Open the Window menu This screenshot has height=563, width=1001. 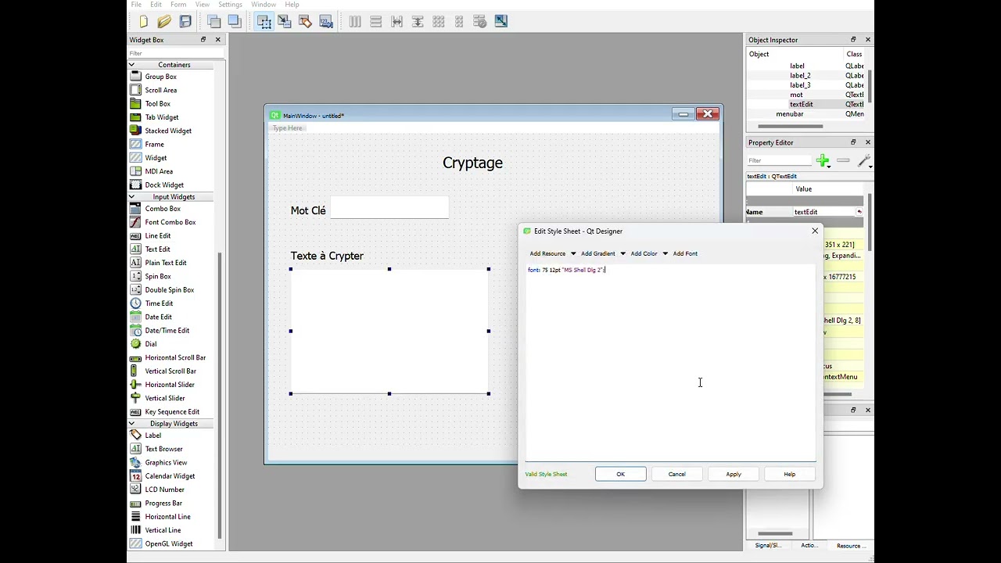(264, 5)
